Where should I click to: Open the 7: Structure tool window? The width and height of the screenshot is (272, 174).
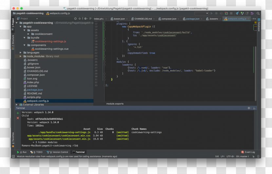point(13,42)
